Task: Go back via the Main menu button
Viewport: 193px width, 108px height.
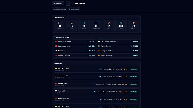Action: pyautogui.click(x=58, y=4)
